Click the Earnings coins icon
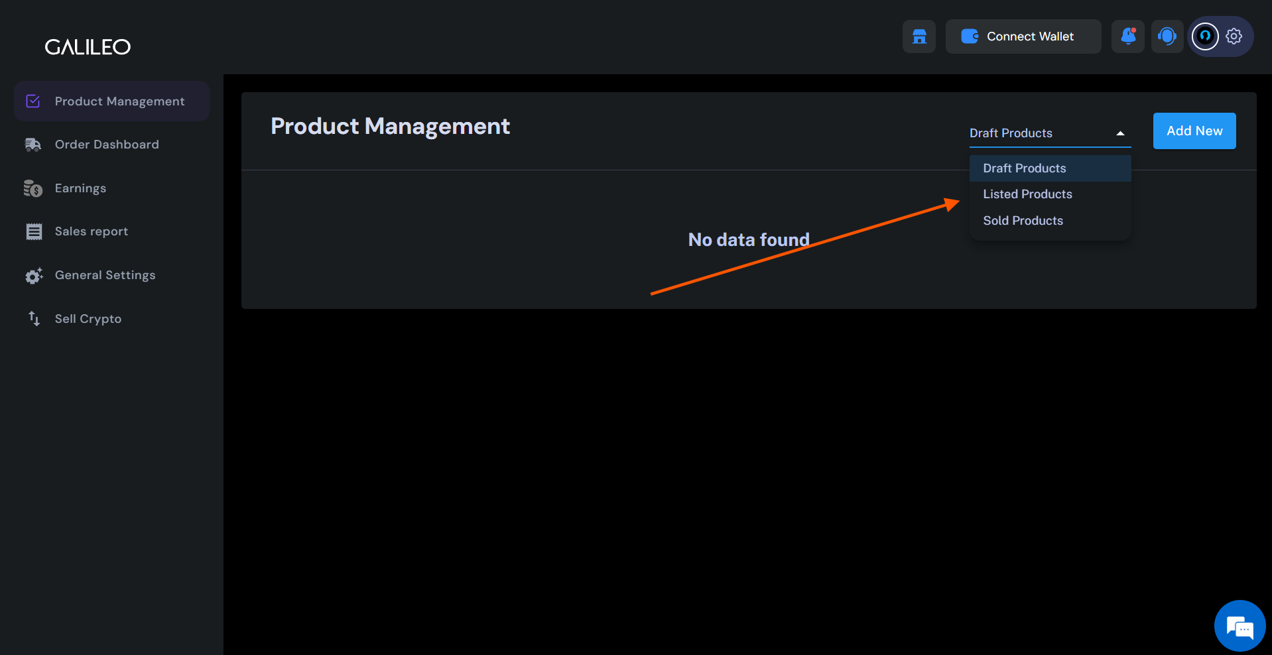Viewport: 1272px width, 655px height. pos(33,188)
